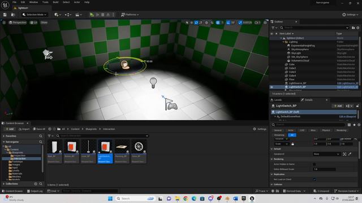The height and width of the screenshot is (203, 362).
Task: Open the Help menu
Action: (87, 2)
